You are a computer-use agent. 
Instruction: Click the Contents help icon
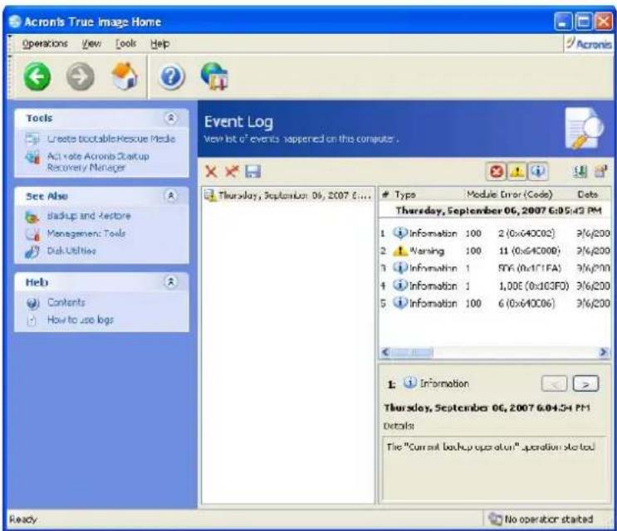33,303
